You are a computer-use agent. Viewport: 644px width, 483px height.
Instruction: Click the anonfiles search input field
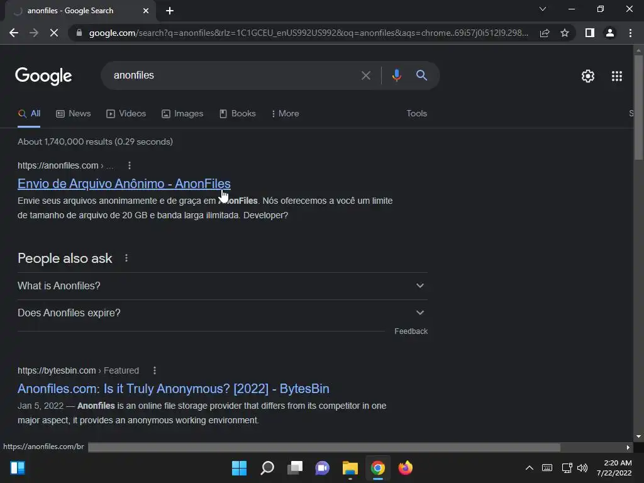[x=234, y=75]
